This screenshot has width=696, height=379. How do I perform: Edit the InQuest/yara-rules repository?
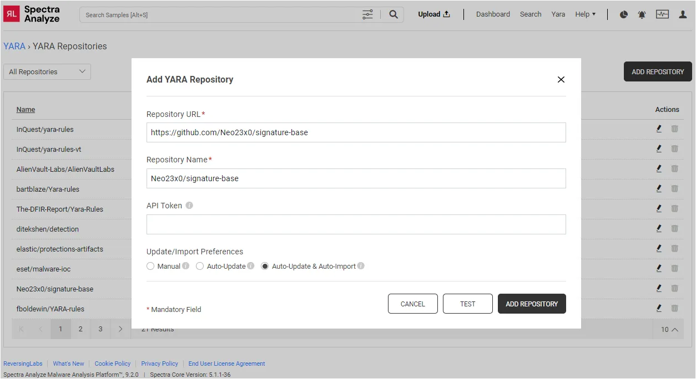[x=659, y=129]
